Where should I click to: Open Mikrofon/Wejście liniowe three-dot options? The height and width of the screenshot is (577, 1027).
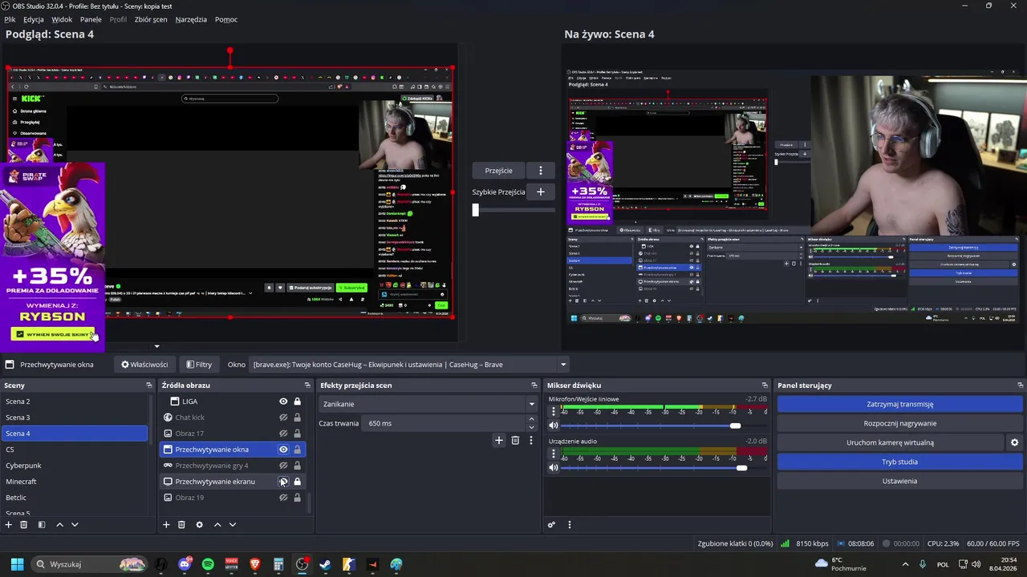[553, 412]
